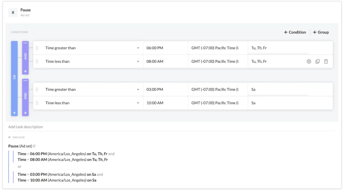This screenshot has height=190, width=343.
Task: Toggle the second AND operator bar
Action: (x=25, y=96)
